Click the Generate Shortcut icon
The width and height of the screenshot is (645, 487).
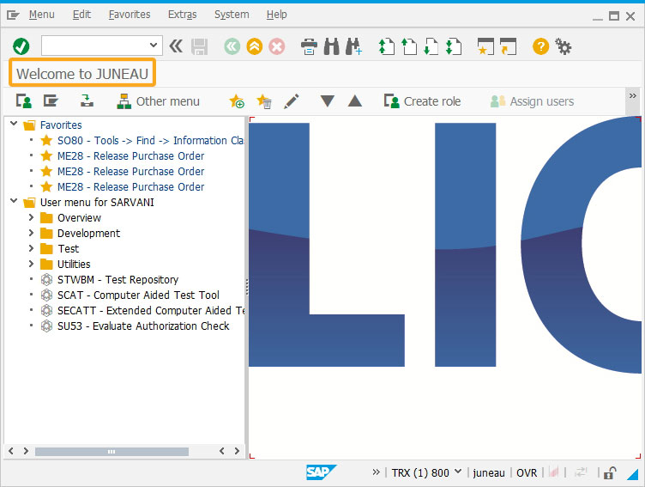[508, 46]
